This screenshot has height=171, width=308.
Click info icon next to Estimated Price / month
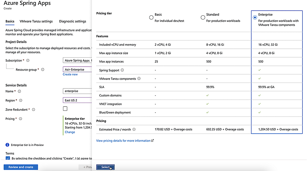pos(134,130)
